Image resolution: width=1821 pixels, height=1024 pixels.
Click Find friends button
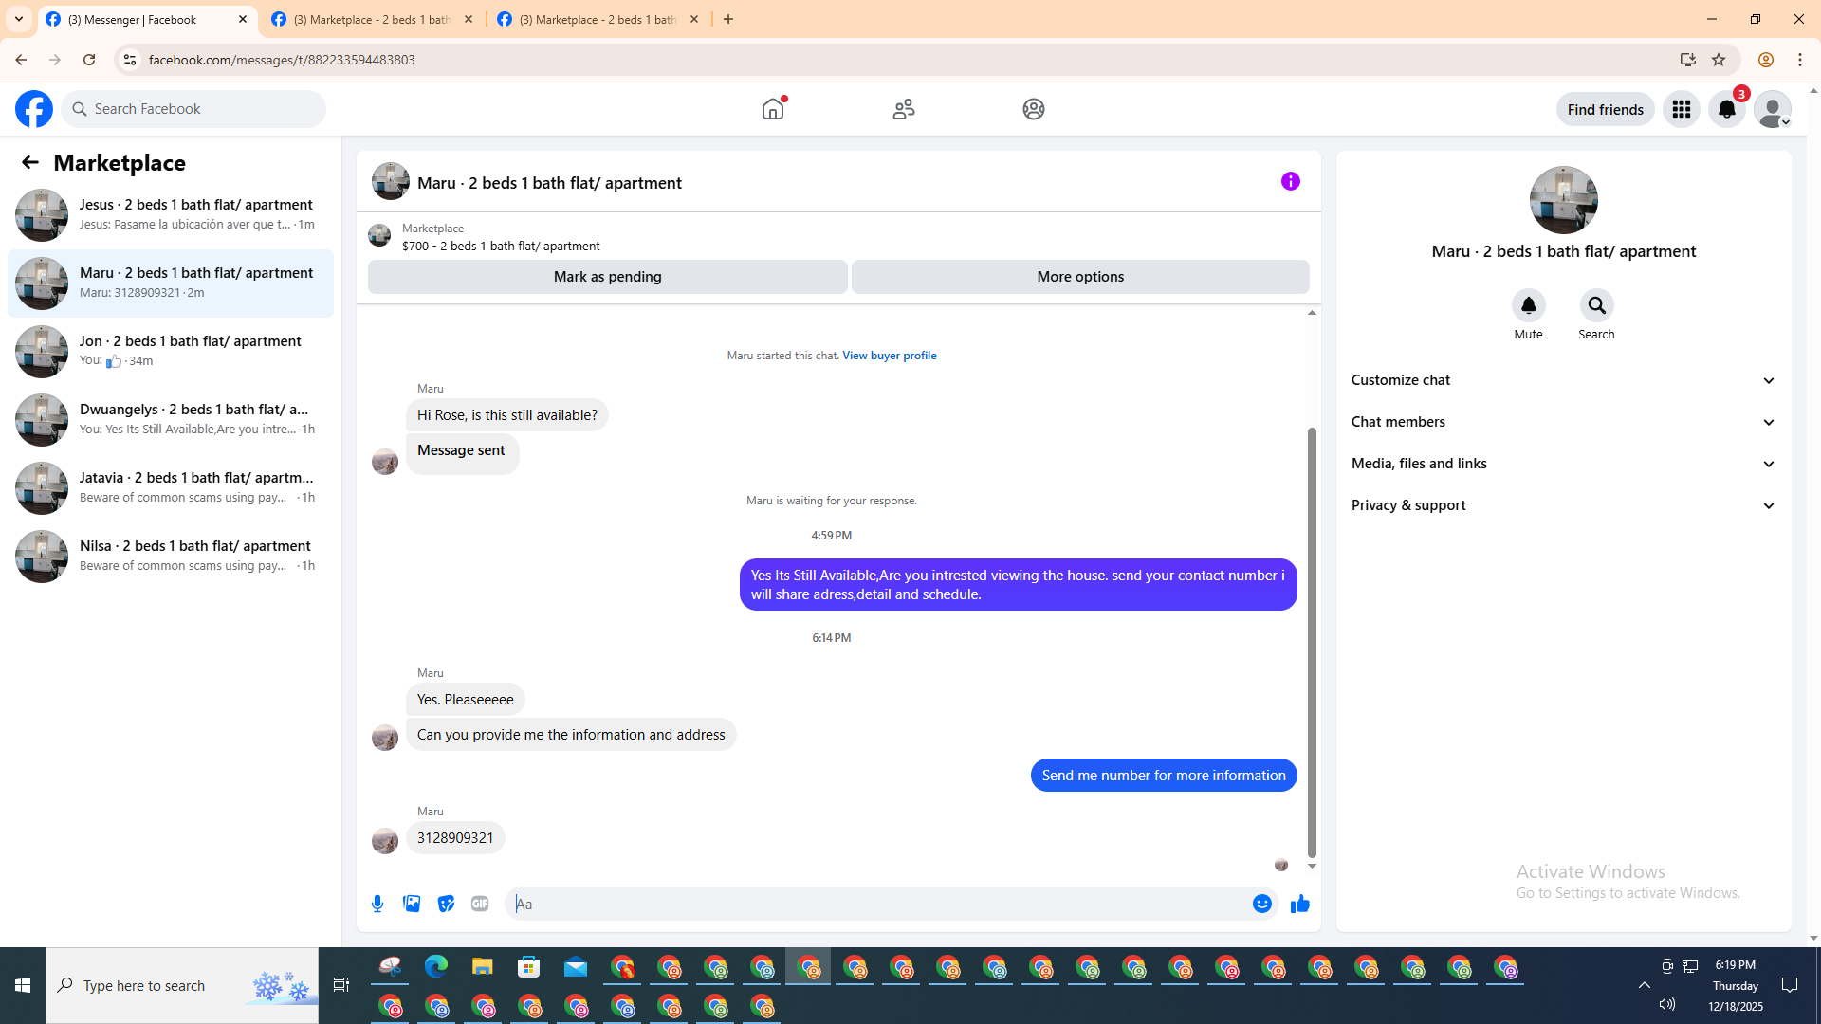1606,109
